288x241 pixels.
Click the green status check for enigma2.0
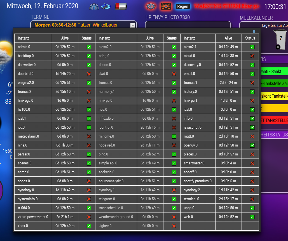click(x=89, y=83)
